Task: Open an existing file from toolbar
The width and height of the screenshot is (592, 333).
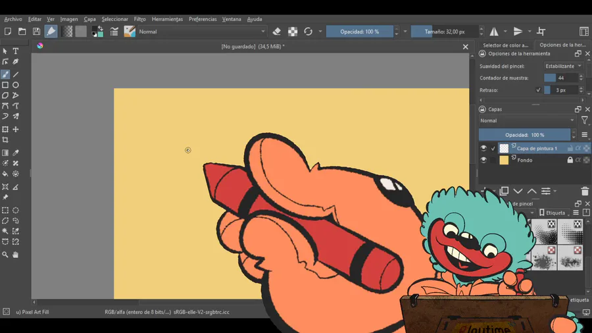Action: pos(22,32)
